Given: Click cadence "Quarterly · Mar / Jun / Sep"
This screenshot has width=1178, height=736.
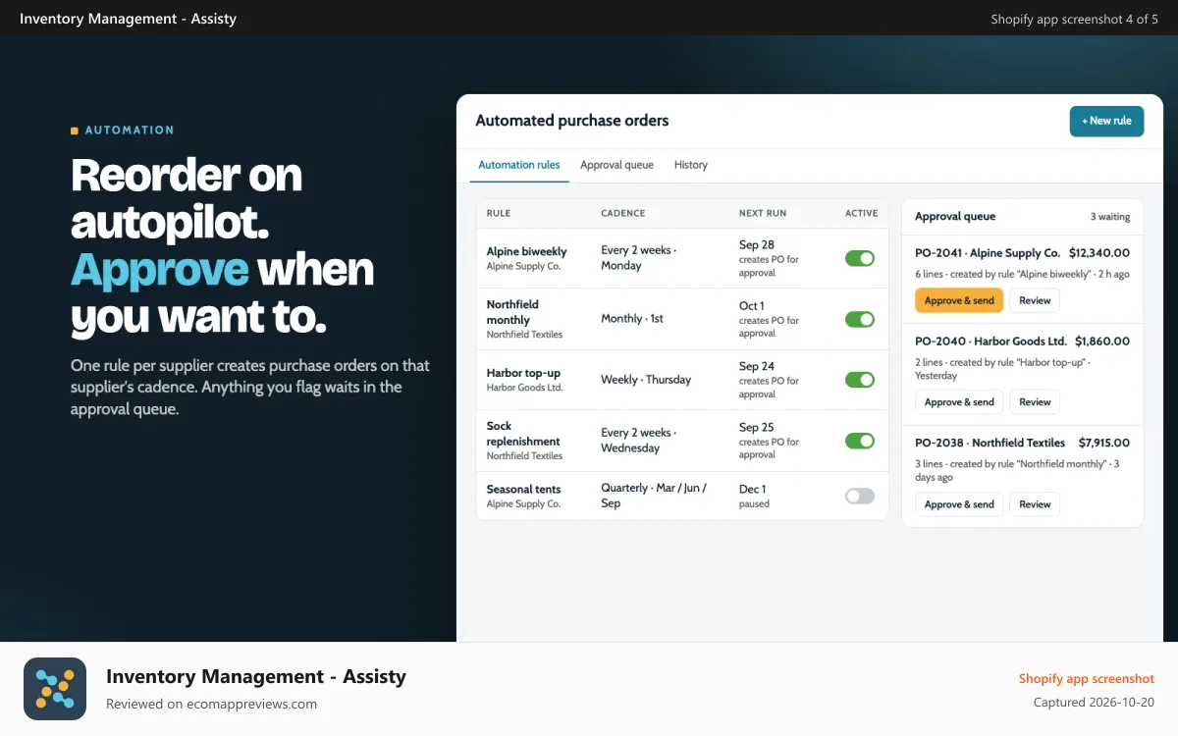Looking at the screenshot, I should 654,496.
